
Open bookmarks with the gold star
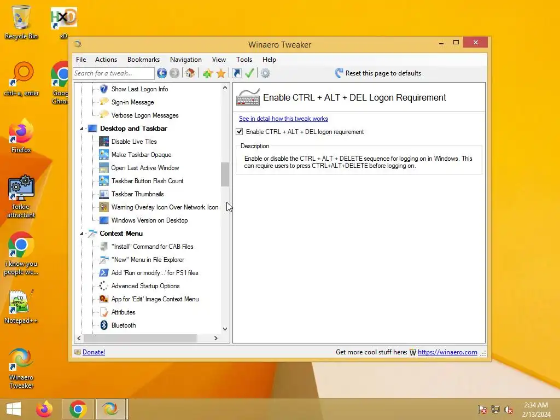coord(221,73)
